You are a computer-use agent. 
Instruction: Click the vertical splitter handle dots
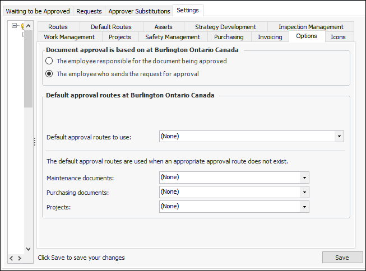click(35, 142)
